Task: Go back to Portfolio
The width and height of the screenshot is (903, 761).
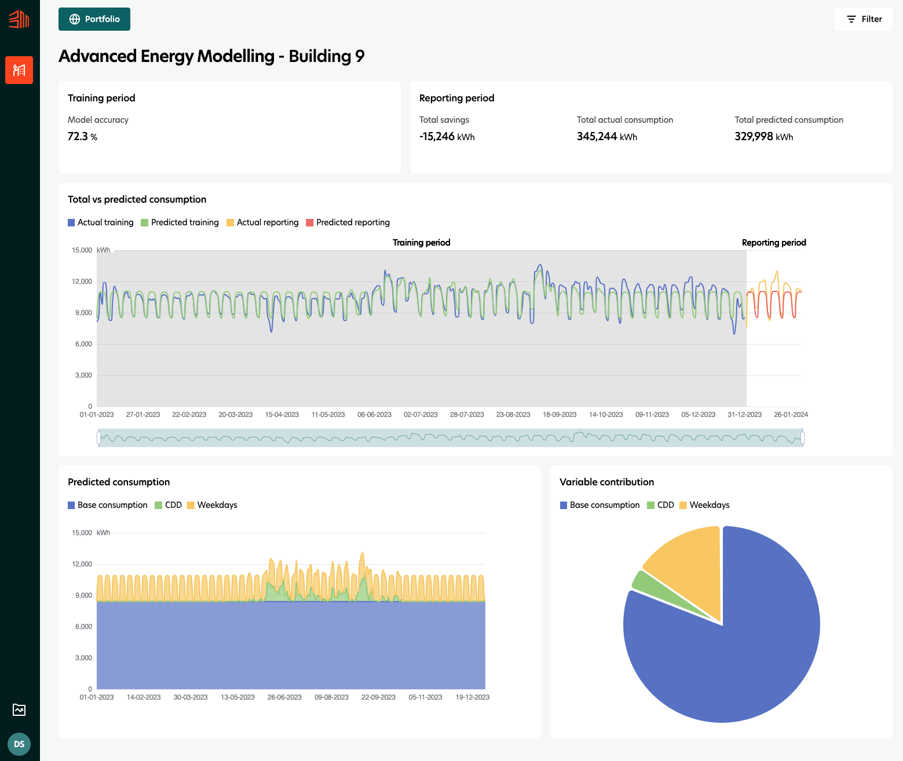Action: (x=94, y=19)
